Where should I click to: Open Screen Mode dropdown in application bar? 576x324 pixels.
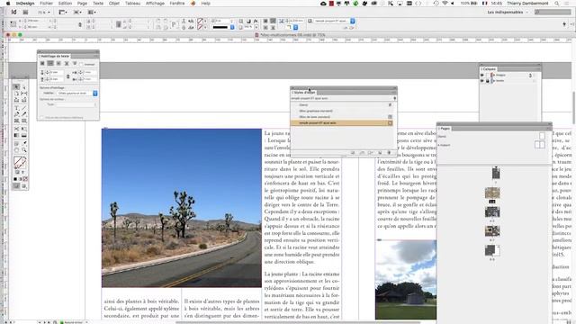pos(77,12)
